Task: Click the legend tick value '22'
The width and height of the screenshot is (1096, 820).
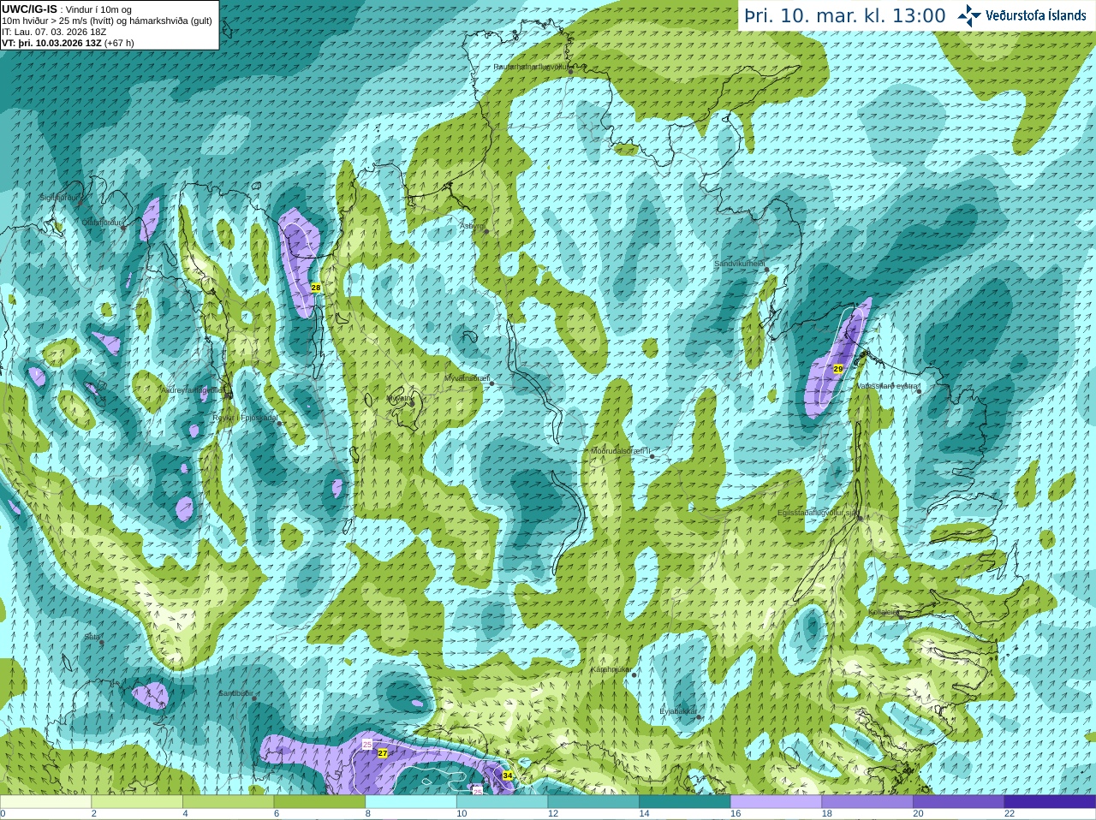Action: coord(1010,814)
